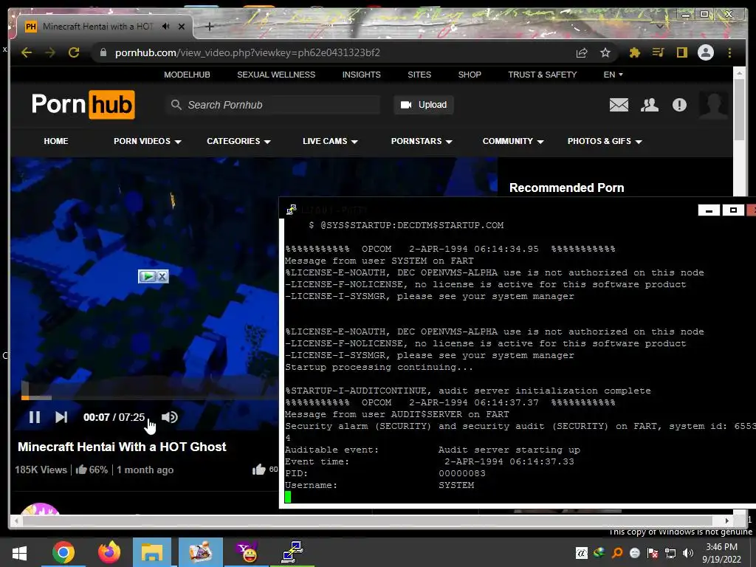Bookmark this page with the star icon
Image resolution: width=756 pixels, height=567 pixels.
(605, 52)
